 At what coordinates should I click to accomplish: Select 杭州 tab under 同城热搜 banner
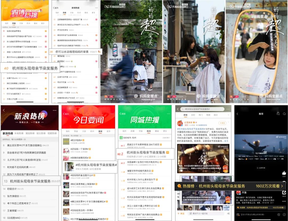(149, 131)
